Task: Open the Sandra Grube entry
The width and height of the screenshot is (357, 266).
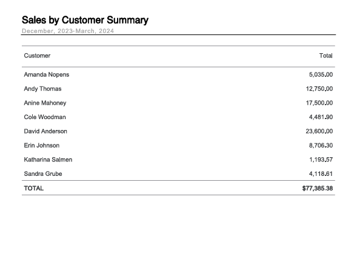Action: [43, 174]
